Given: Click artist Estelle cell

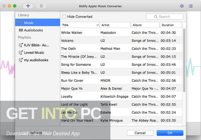Looking at the screenshot, I should click(106, 112).
